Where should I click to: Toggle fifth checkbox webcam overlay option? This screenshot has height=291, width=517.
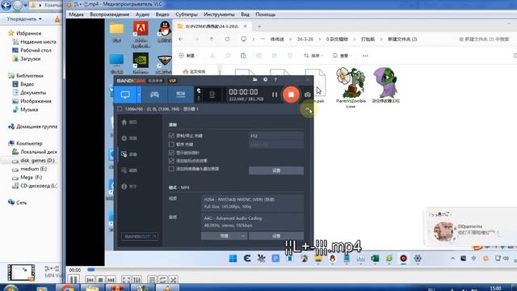pos(171,169)
